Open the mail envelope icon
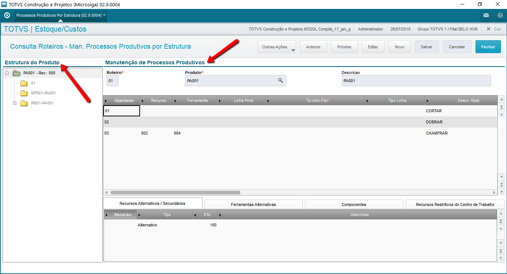Viewport: 507px width, 274px height. click(x=486, y=16)
